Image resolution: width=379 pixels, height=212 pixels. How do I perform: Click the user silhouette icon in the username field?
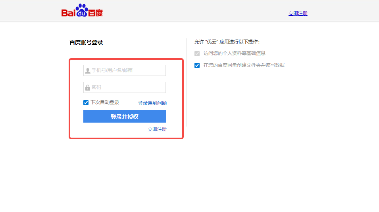click(x=87, y=71)
